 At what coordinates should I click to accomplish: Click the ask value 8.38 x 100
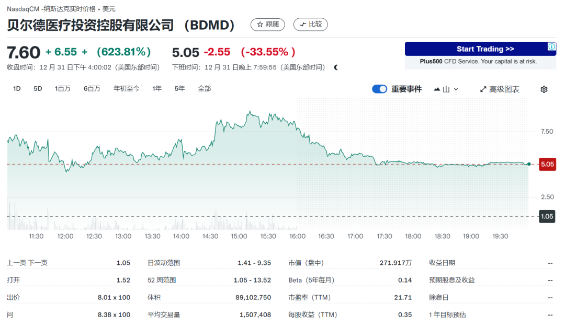click(x=114, y=315)
